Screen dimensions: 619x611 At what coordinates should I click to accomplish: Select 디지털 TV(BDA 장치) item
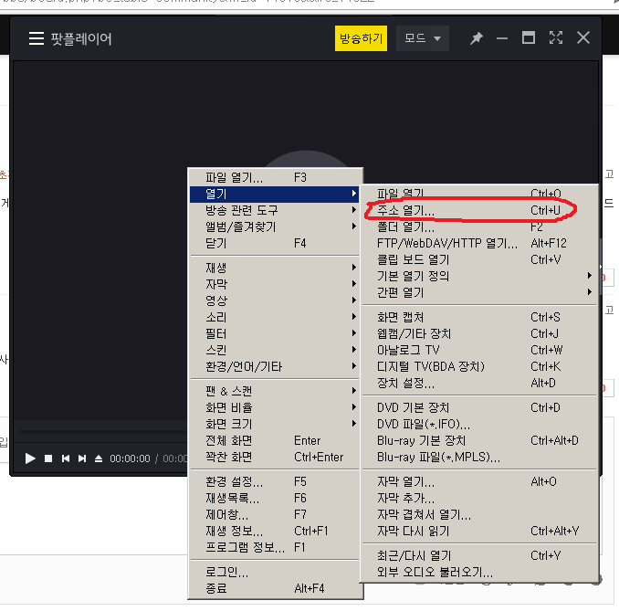[478, 366]
